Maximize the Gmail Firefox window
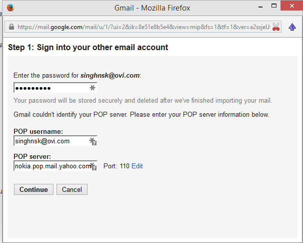 click(274, 6)
